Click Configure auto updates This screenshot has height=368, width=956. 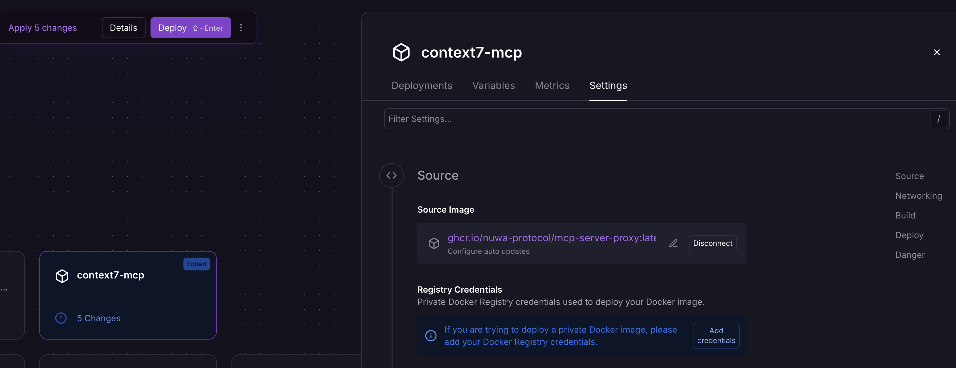[488, 251]
